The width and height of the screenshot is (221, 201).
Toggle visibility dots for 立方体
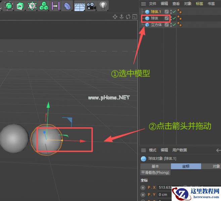[171, 25]
